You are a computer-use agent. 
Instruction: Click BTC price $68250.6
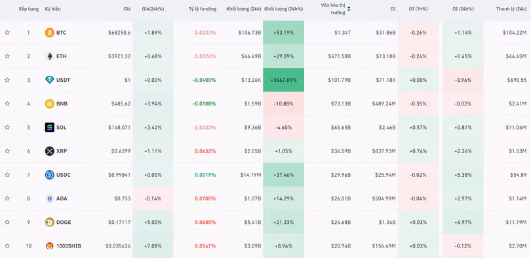(119, 33)
